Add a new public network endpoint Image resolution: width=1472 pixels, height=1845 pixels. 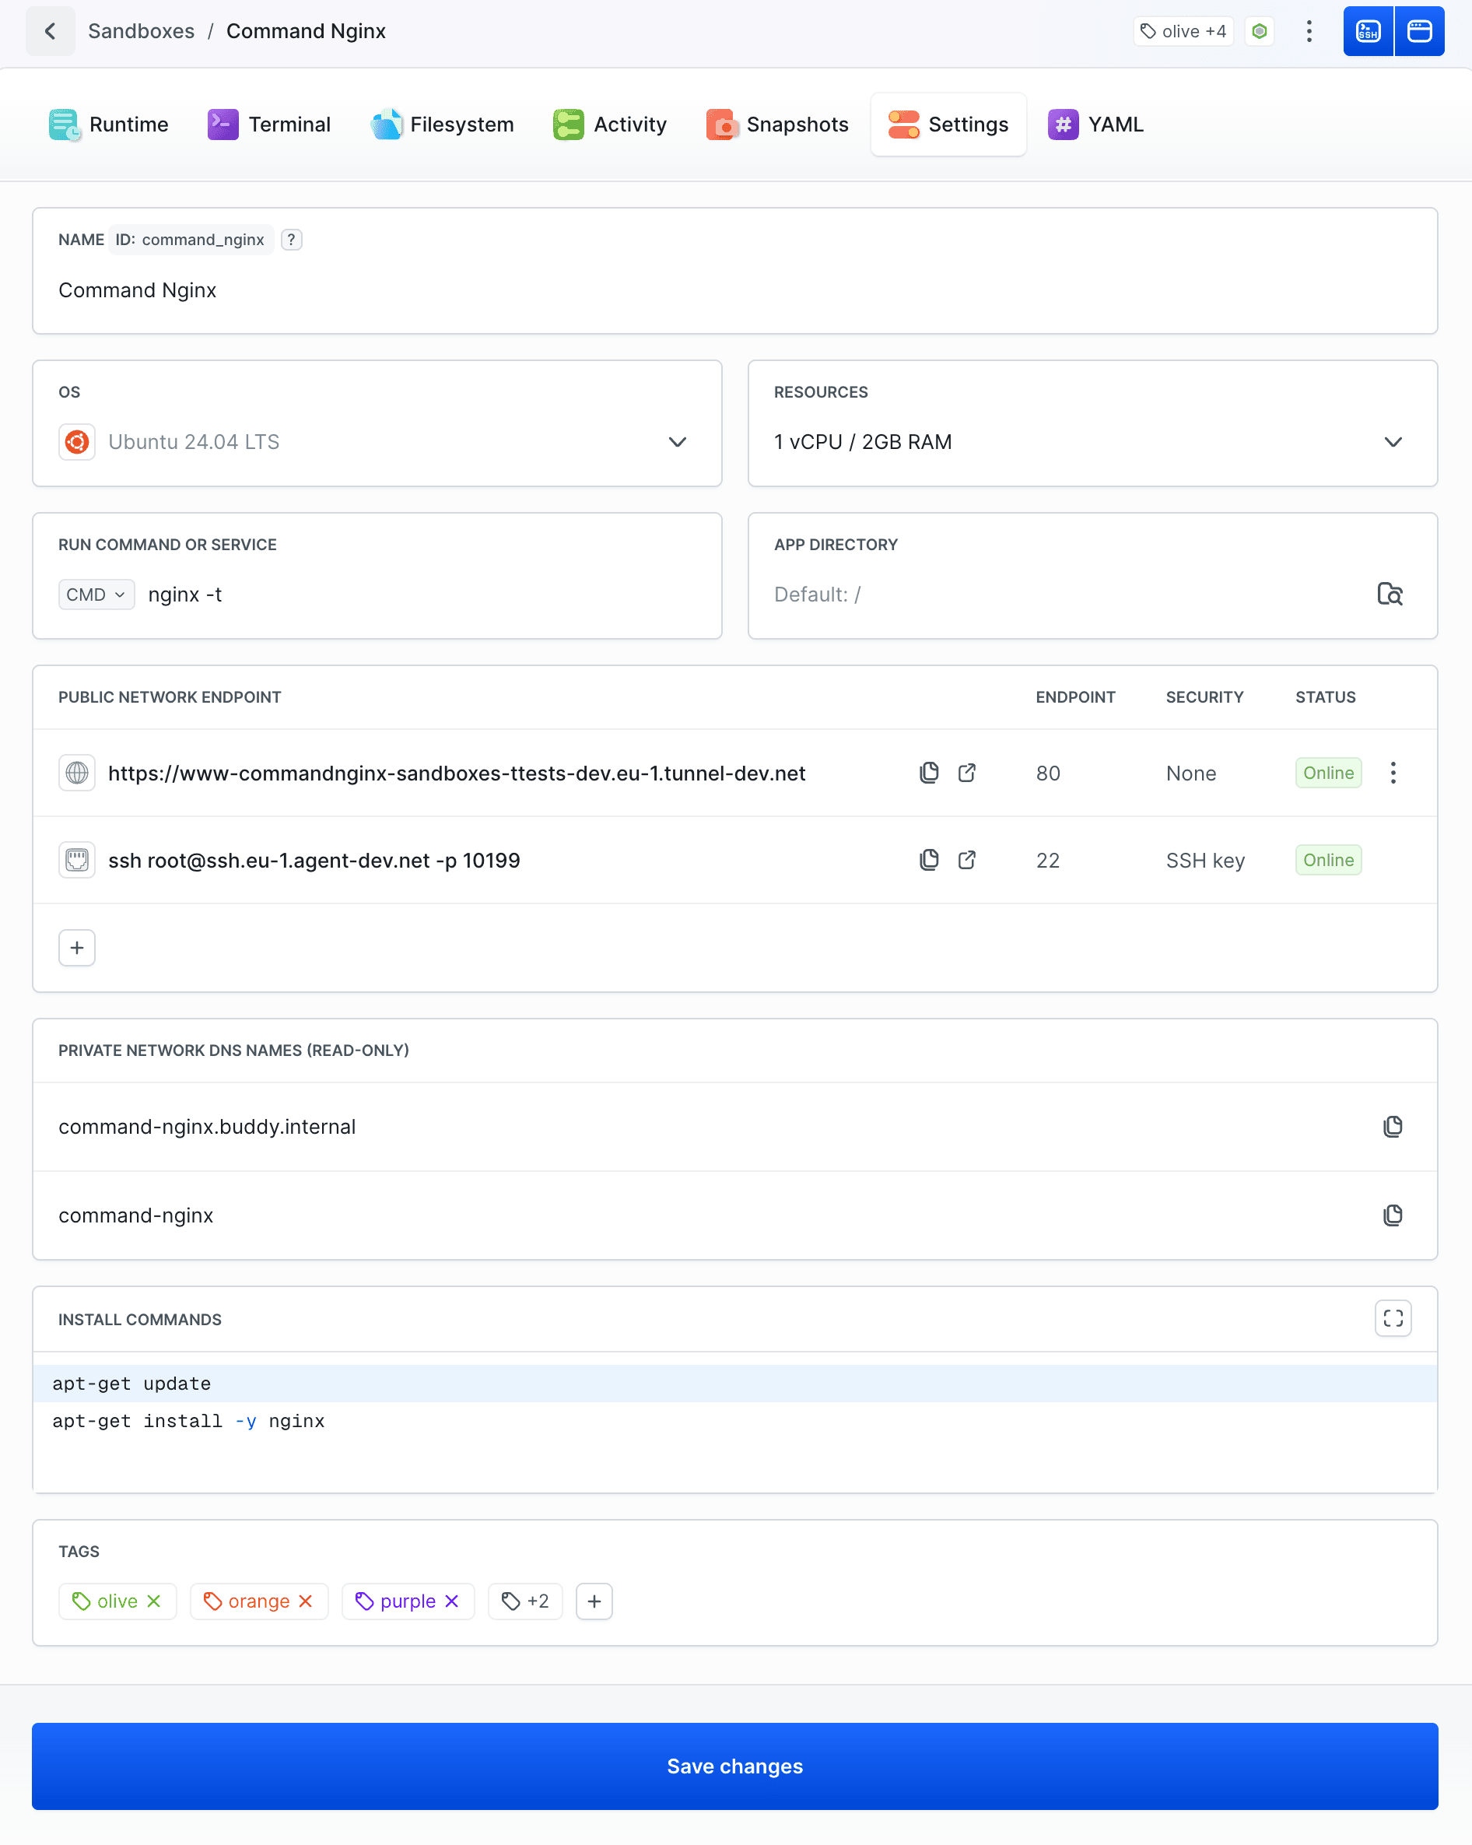pyautogui.click(x=77, y=948)
